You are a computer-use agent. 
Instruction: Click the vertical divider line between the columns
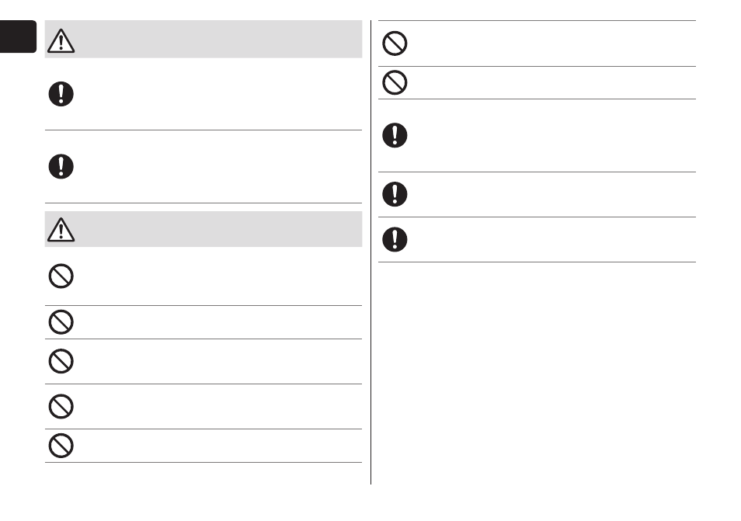tap(371, 252)
